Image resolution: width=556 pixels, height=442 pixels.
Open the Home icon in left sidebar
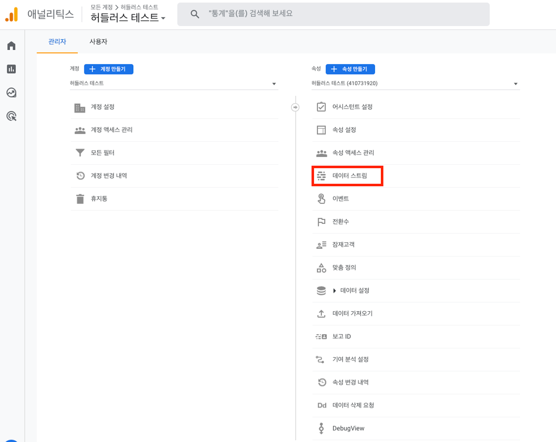tap(11, 46)
